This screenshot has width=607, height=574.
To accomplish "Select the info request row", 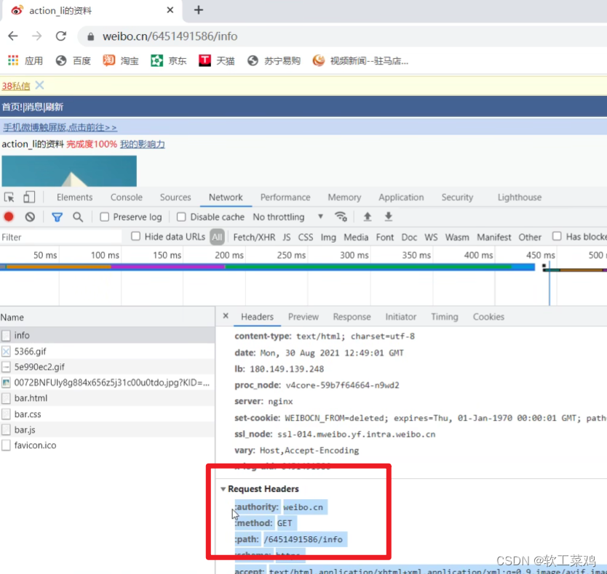I will pos(107,335).
